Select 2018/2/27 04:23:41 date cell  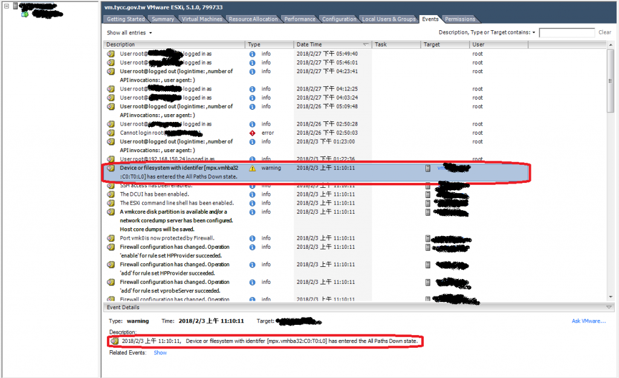point(327,71)
